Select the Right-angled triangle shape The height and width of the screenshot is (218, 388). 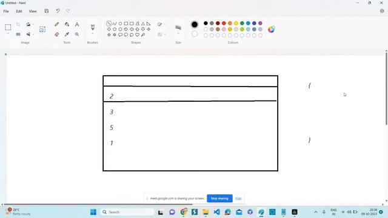point(149,24)
